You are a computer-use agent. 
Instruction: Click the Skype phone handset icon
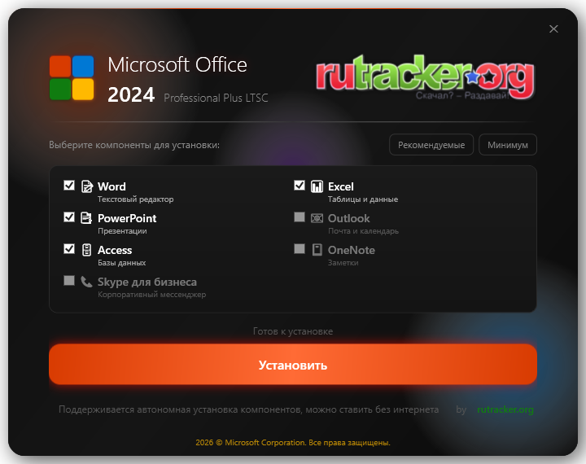[x=86, y=282]
